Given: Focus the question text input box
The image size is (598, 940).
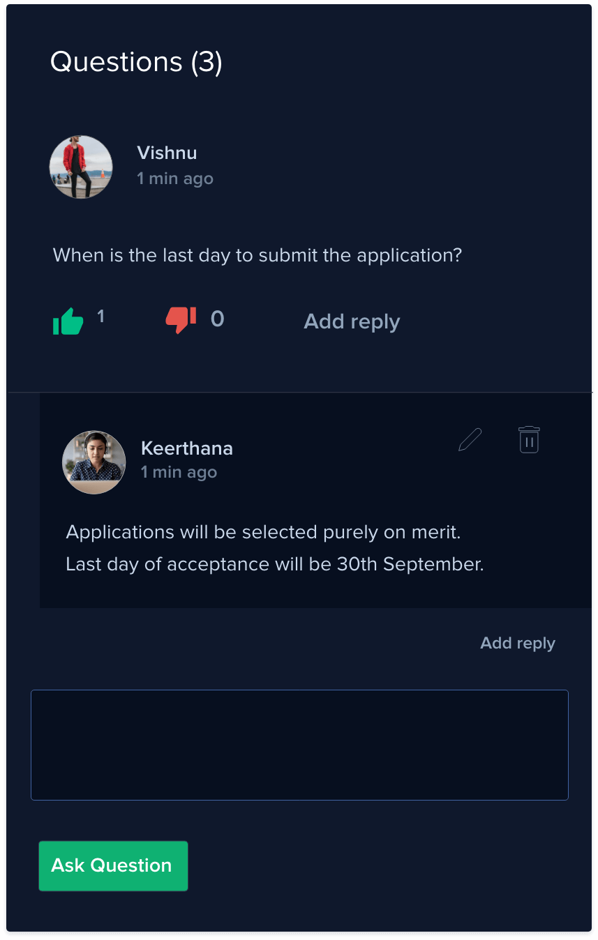Looking at the screenshot, I should click(x=299, y=745).
